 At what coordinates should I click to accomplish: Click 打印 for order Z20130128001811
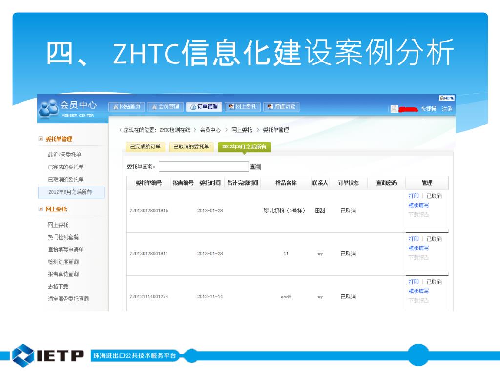click(414, 239)
